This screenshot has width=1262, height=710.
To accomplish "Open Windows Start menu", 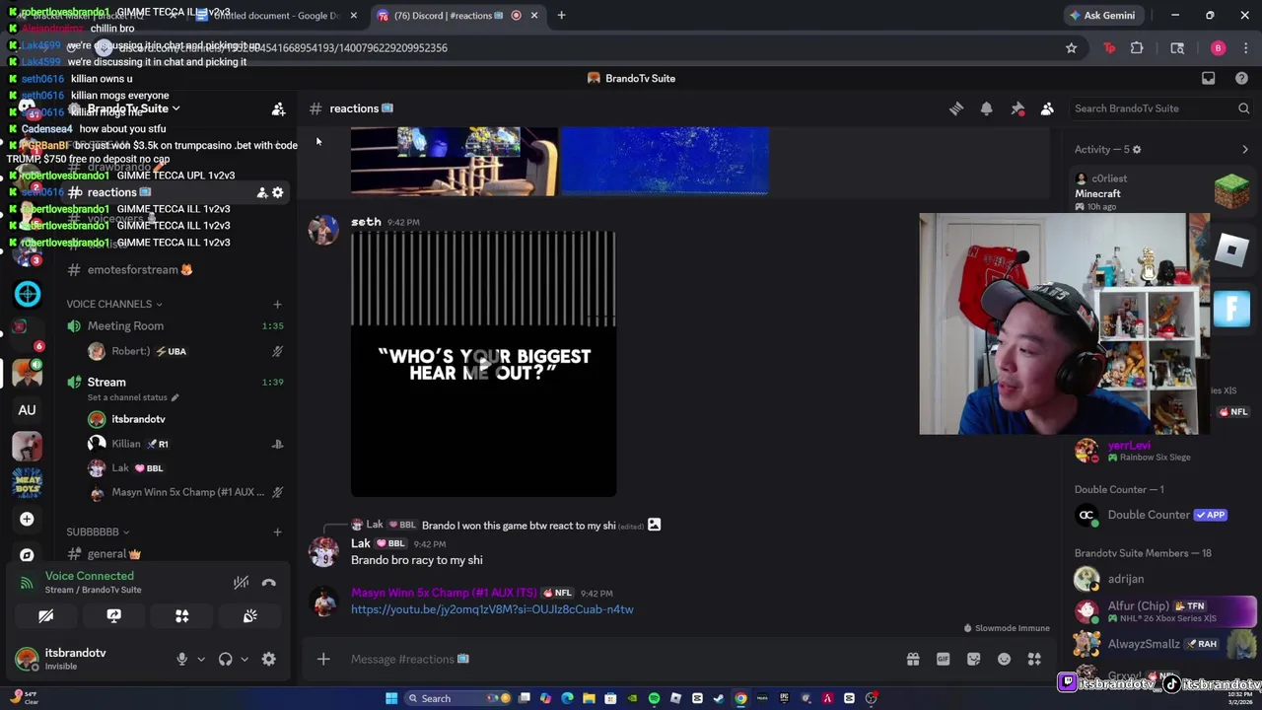I will [x=391, y=698].
